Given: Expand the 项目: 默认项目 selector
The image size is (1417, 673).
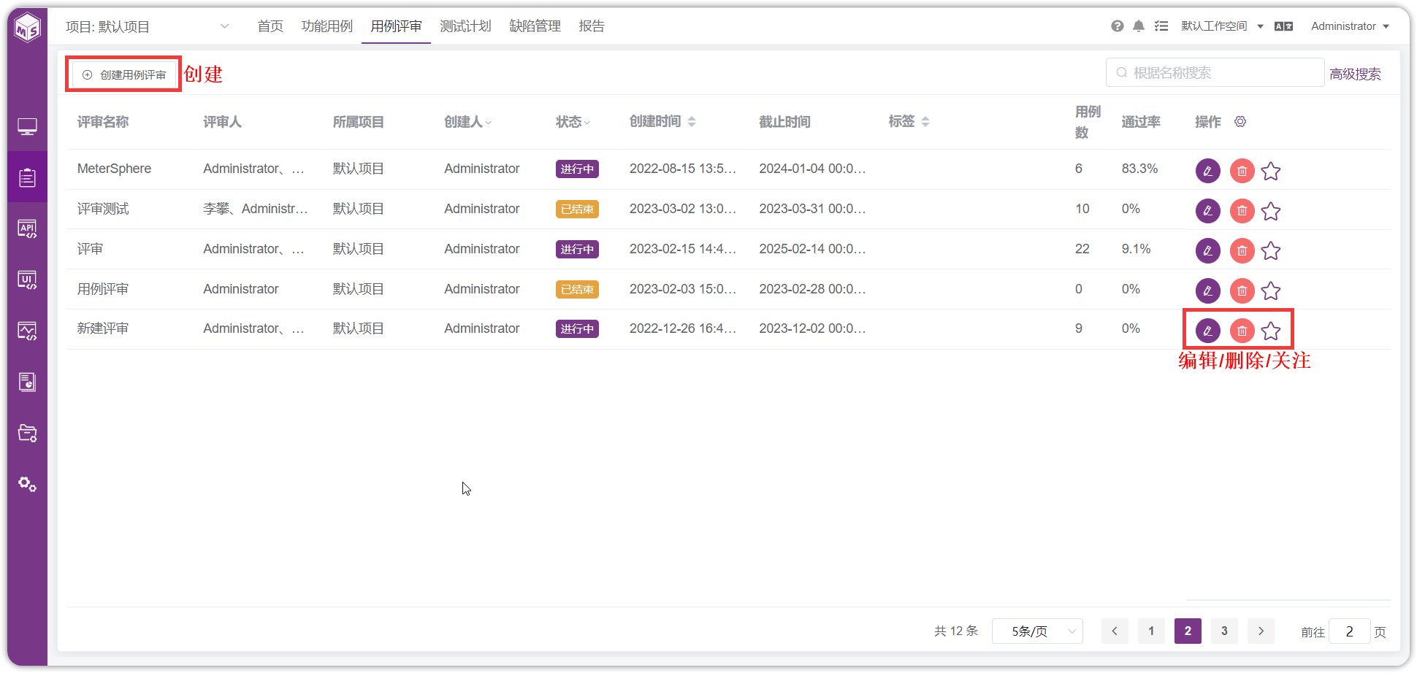Looking at the screenshot, I should pos(148,27).
